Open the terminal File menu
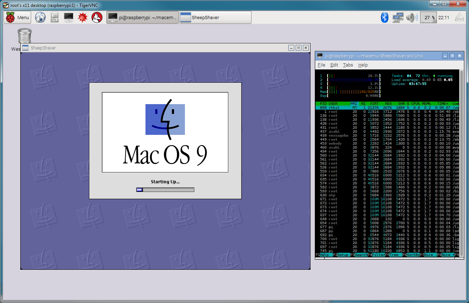Screen dimensions: 469x303 321,65
